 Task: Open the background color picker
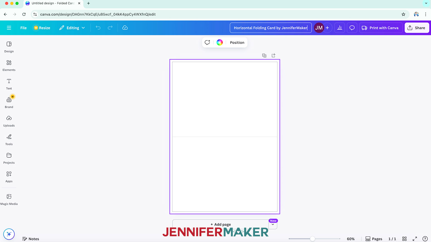pyautogui.click(x=220, y=42)
